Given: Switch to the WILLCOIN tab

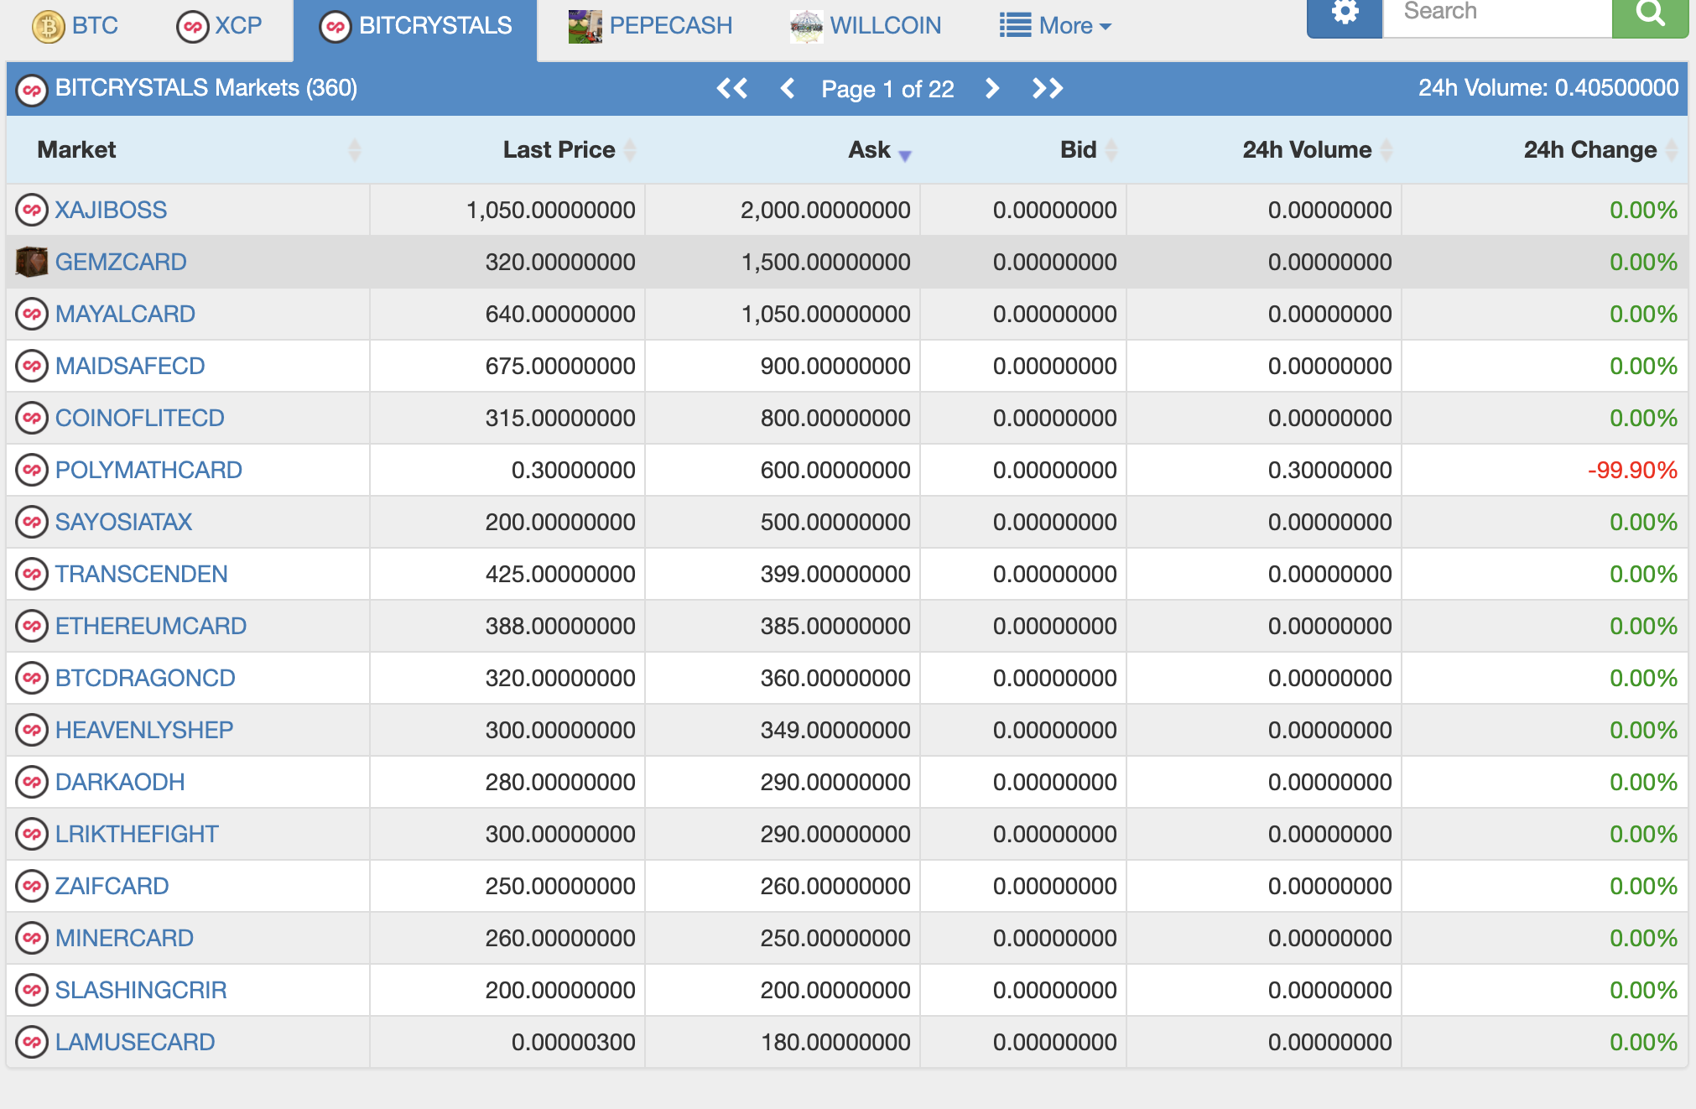Looking at the screenshot, I should click(866, 27).
